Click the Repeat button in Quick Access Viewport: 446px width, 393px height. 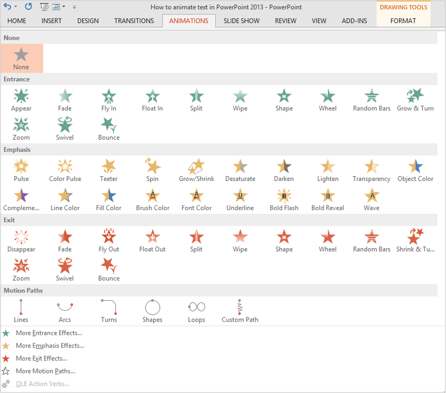28,7
